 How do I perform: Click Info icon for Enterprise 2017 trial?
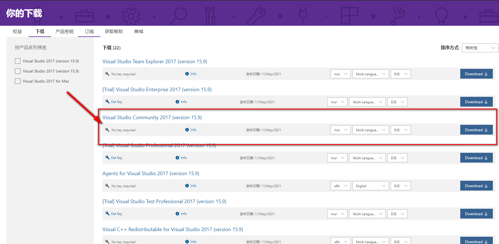point(177,102)
